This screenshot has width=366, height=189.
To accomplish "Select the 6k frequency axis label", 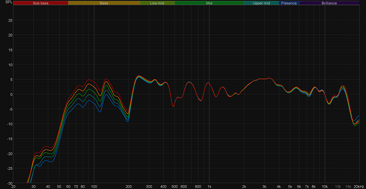I will (x=299, y=187).
